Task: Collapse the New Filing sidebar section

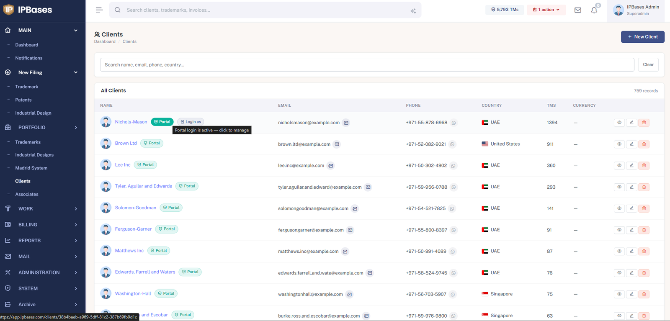Action: 43,72
